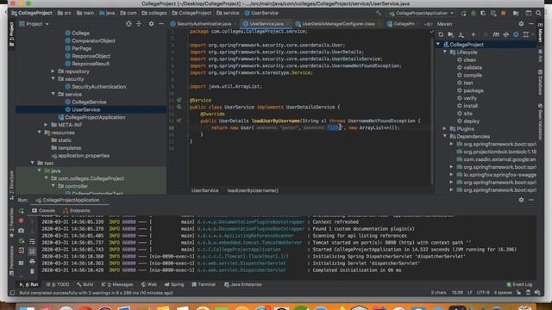Open the Terminal tool window tab
Viewport: 552px width, 310px height.
204,284
